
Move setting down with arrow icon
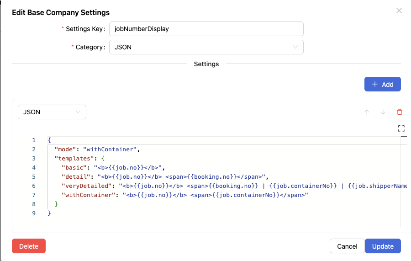coord(383,112)
